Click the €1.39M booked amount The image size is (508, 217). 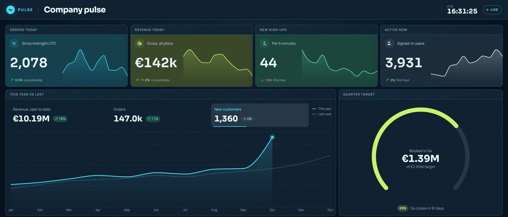pos(421,159)
